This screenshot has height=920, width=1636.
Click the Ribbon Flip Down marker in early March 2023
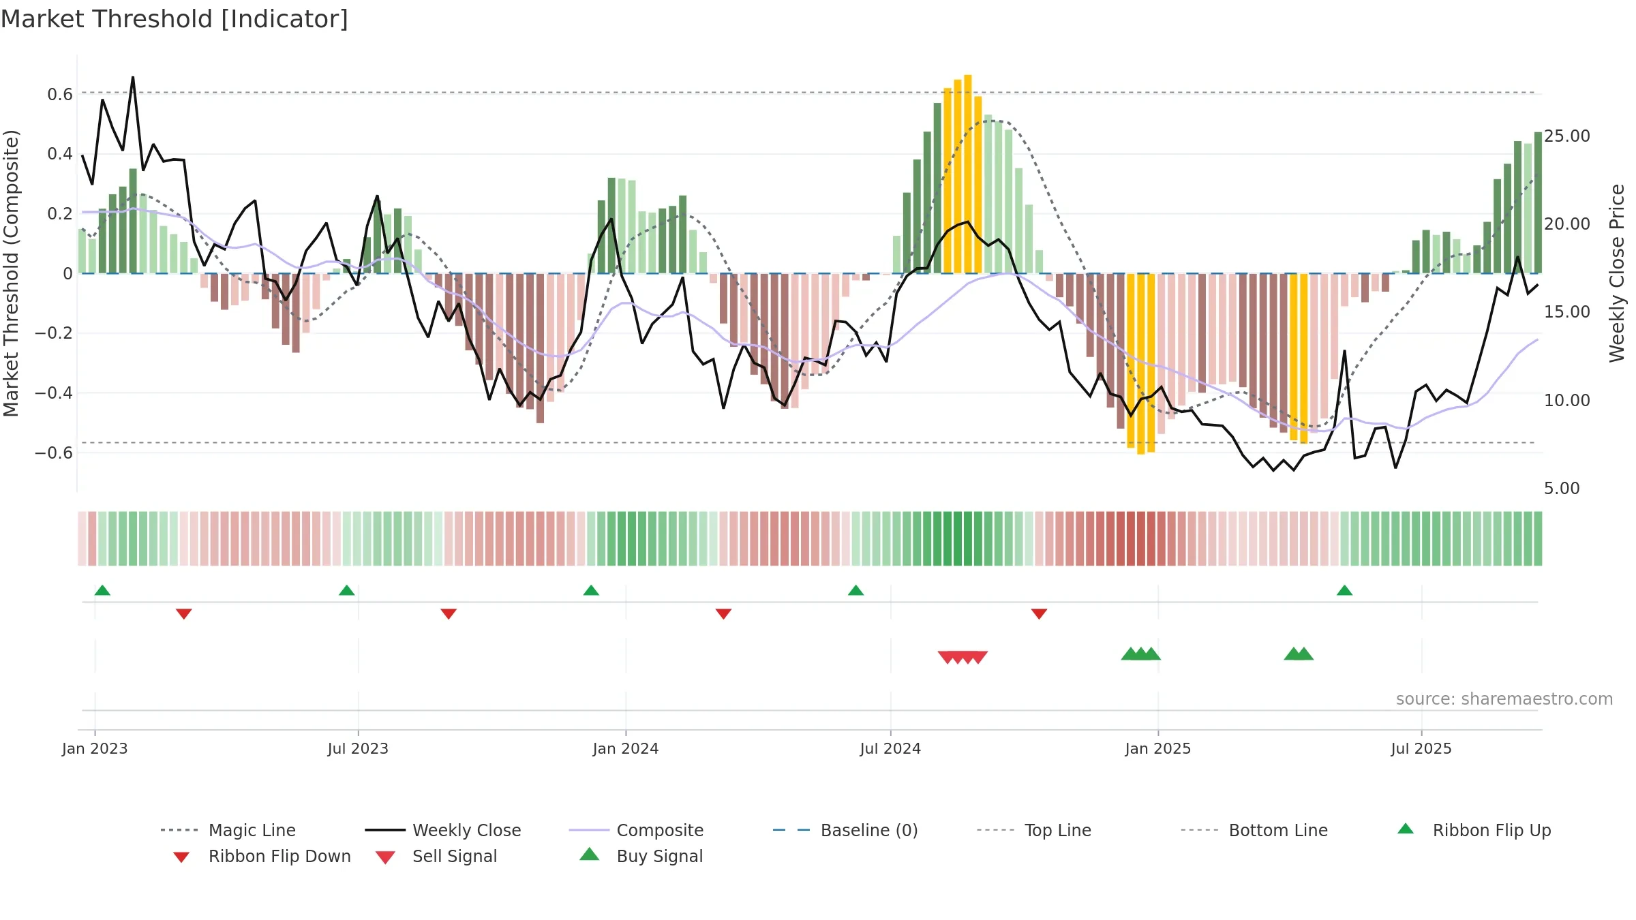[184, 614]
